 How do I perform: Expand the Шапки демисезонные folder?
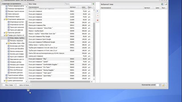5,81
